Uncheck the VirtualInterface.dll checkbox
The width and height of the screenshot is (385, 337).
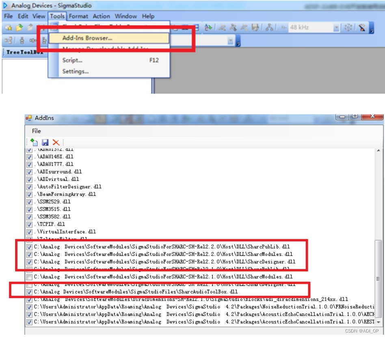30,232
